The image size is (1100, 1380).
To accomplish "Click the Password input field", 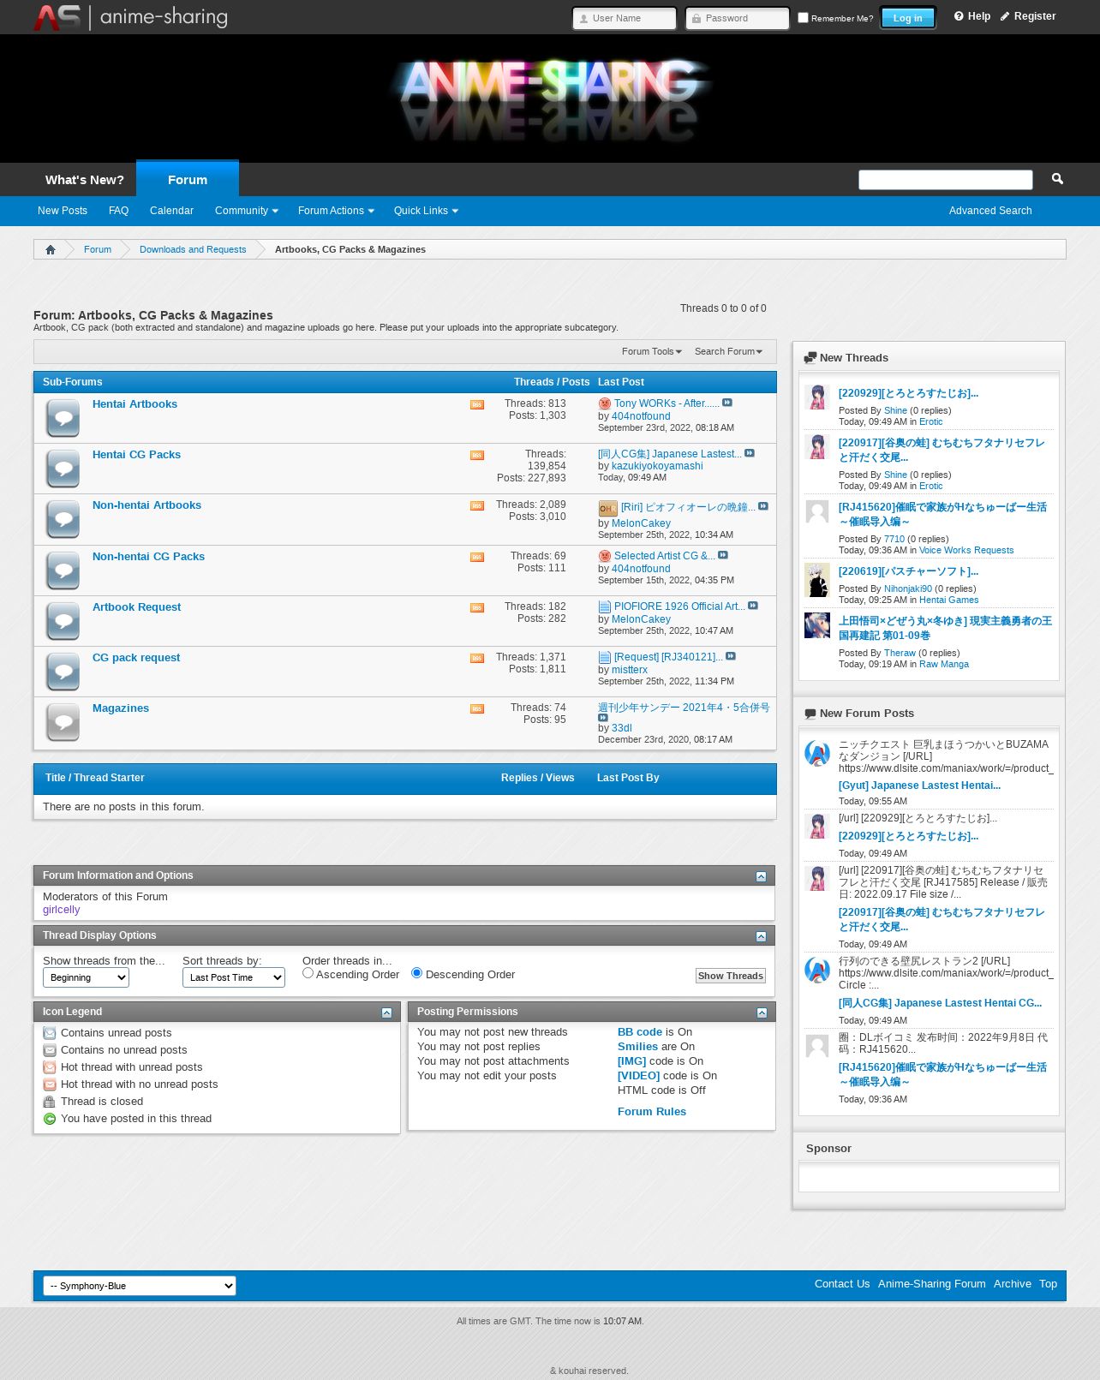I will pyautogui.click(x=738, y=18).
